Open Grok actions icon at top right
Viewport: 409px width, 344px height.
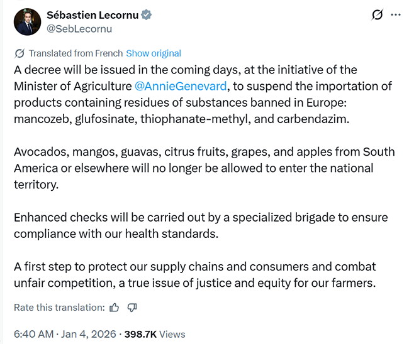click(378, 14)
